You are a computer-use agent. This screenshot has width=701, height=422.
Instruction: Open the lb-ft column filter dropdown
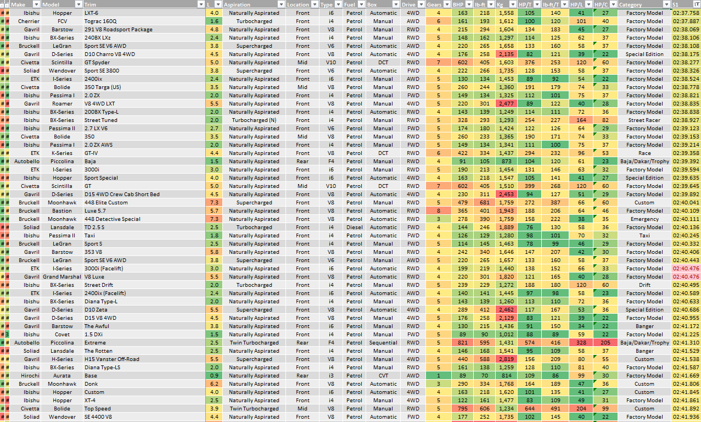point(490,4)
